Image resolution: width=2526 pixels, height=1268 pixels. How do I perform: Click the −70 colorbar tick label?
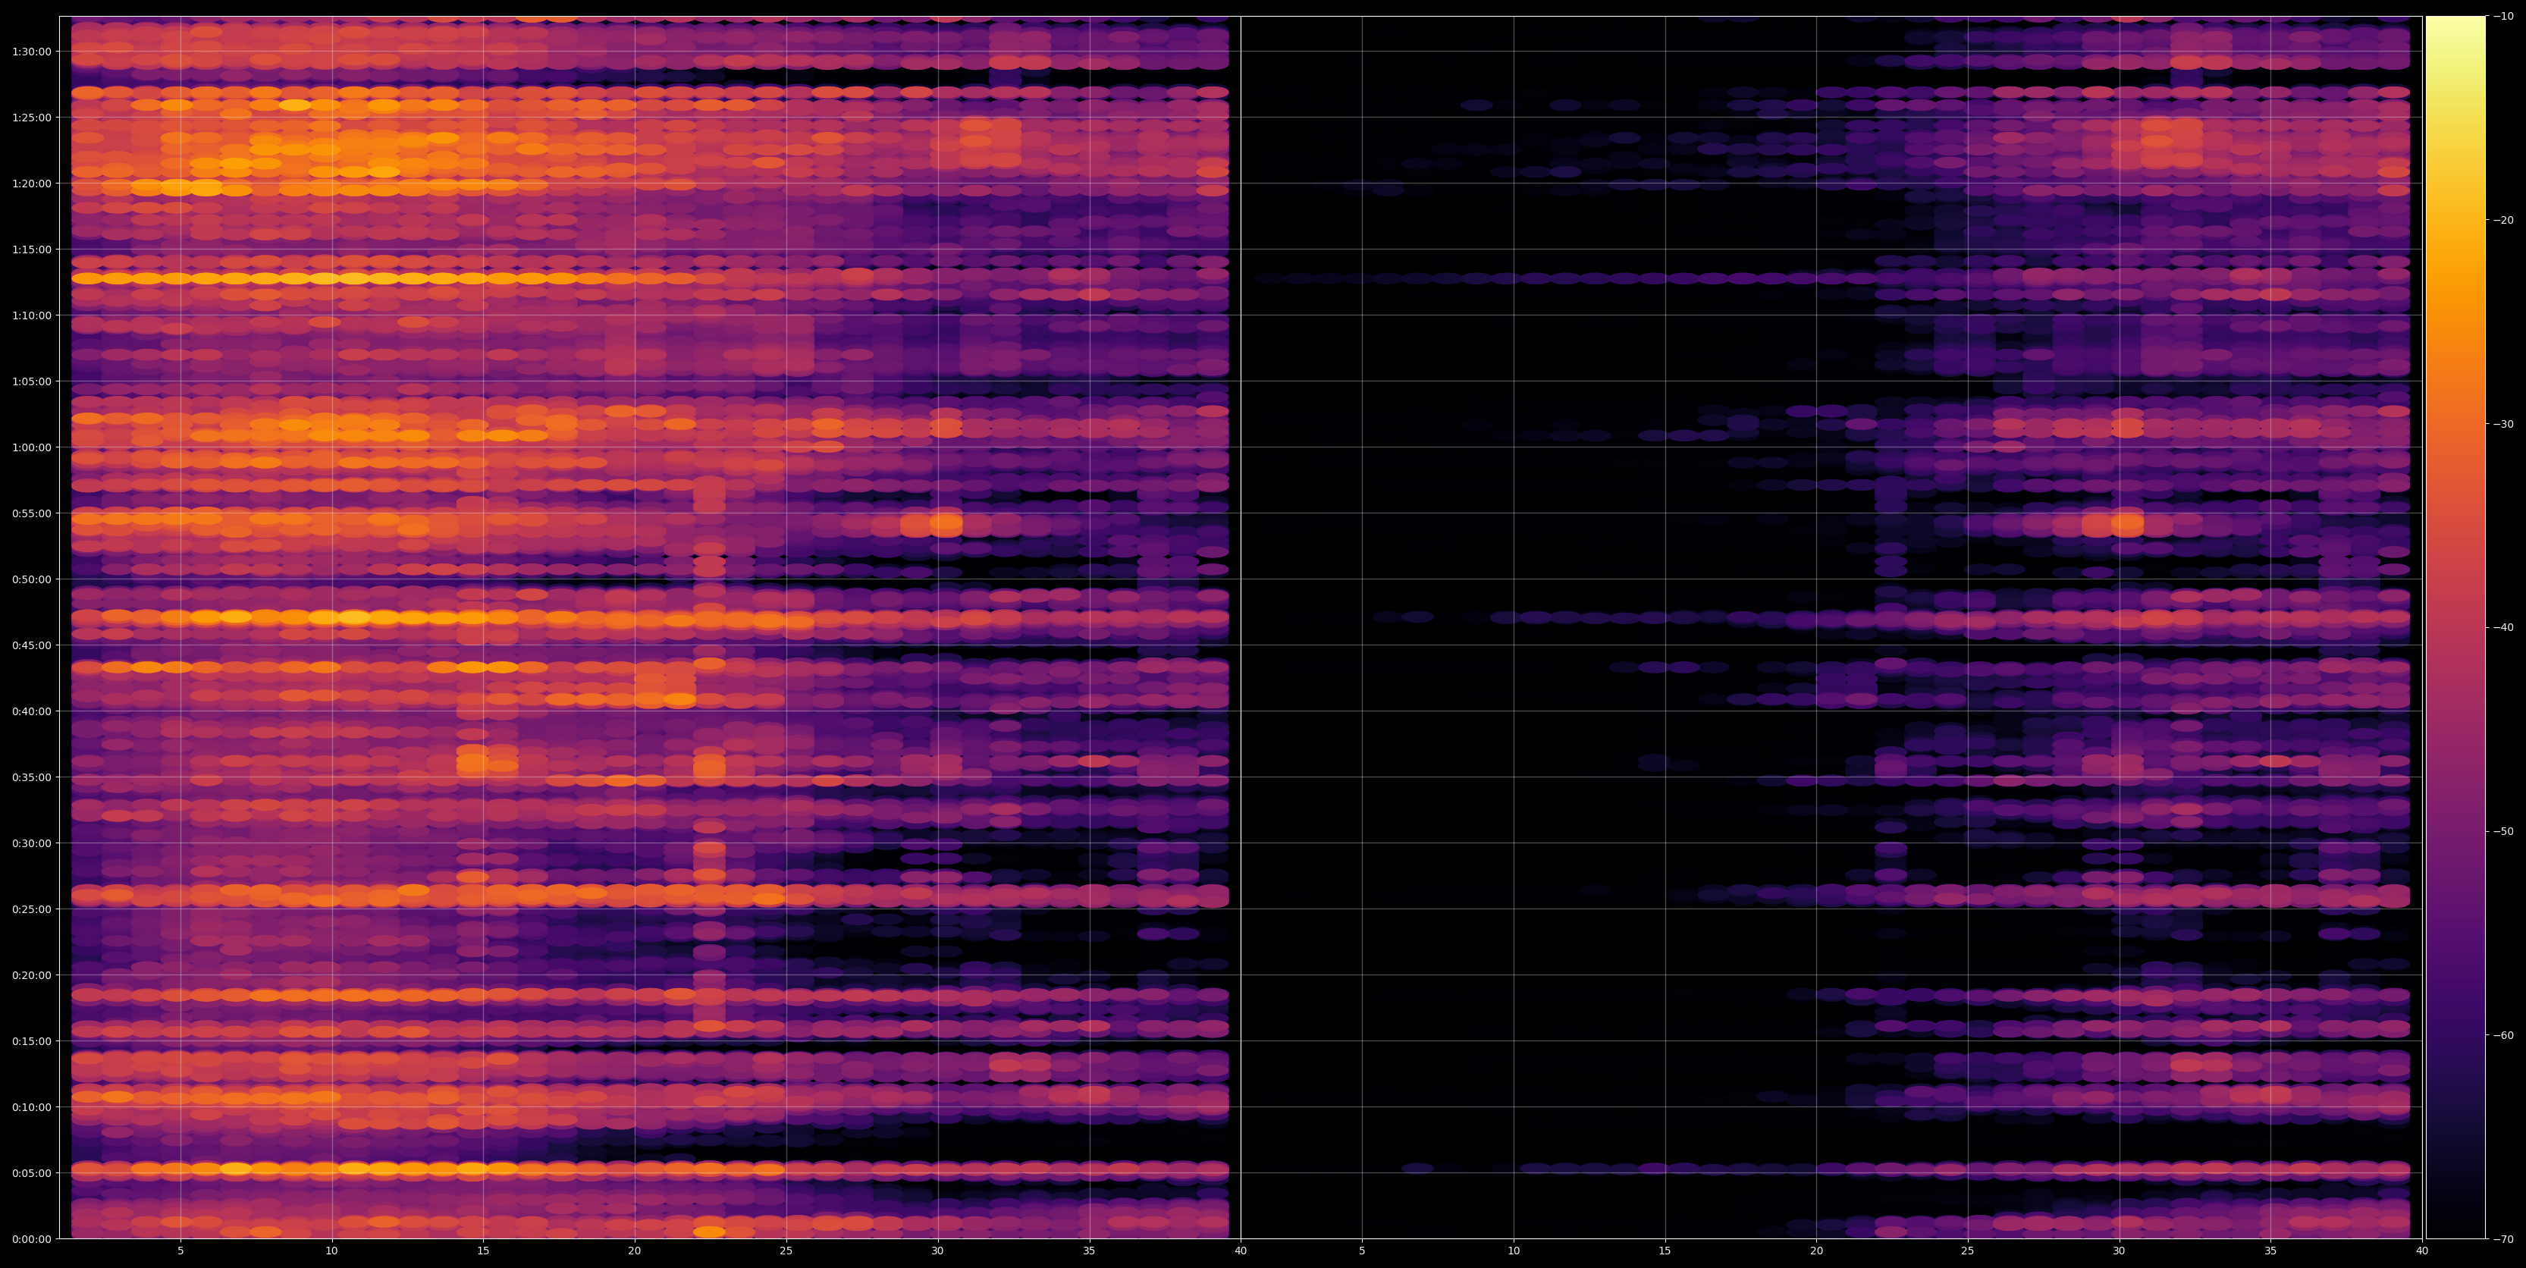coord(2502,1238)
